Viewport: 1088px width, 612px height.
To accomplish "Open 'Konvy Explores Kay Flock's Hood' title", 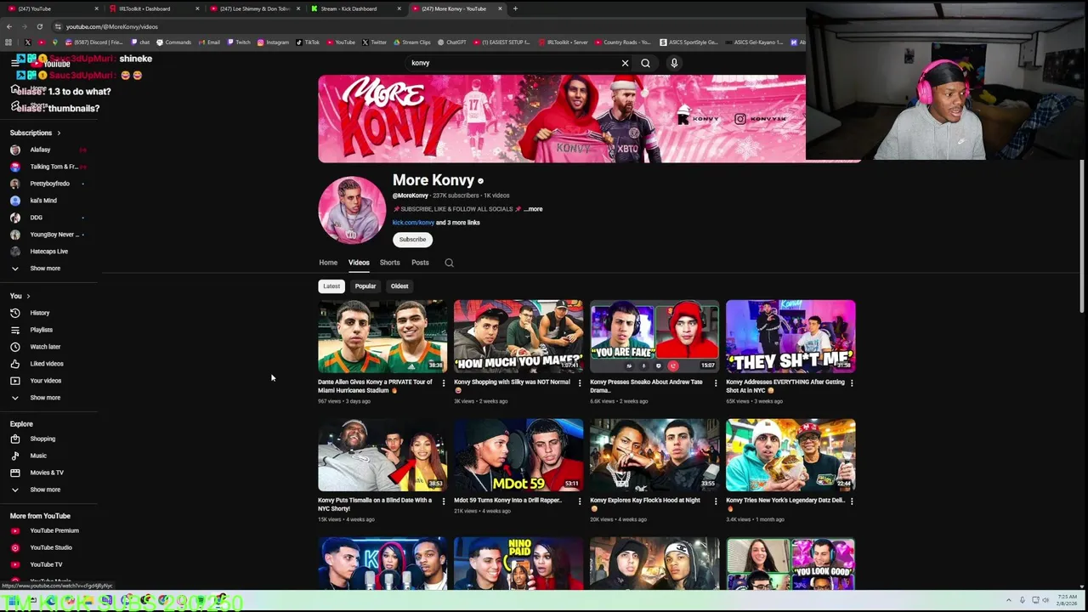I will click(645, 501).
